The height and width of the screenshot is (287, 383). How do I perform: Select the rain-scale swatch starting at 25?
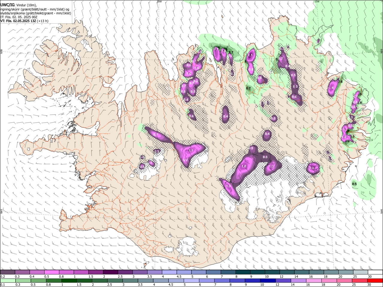(360, 280)
